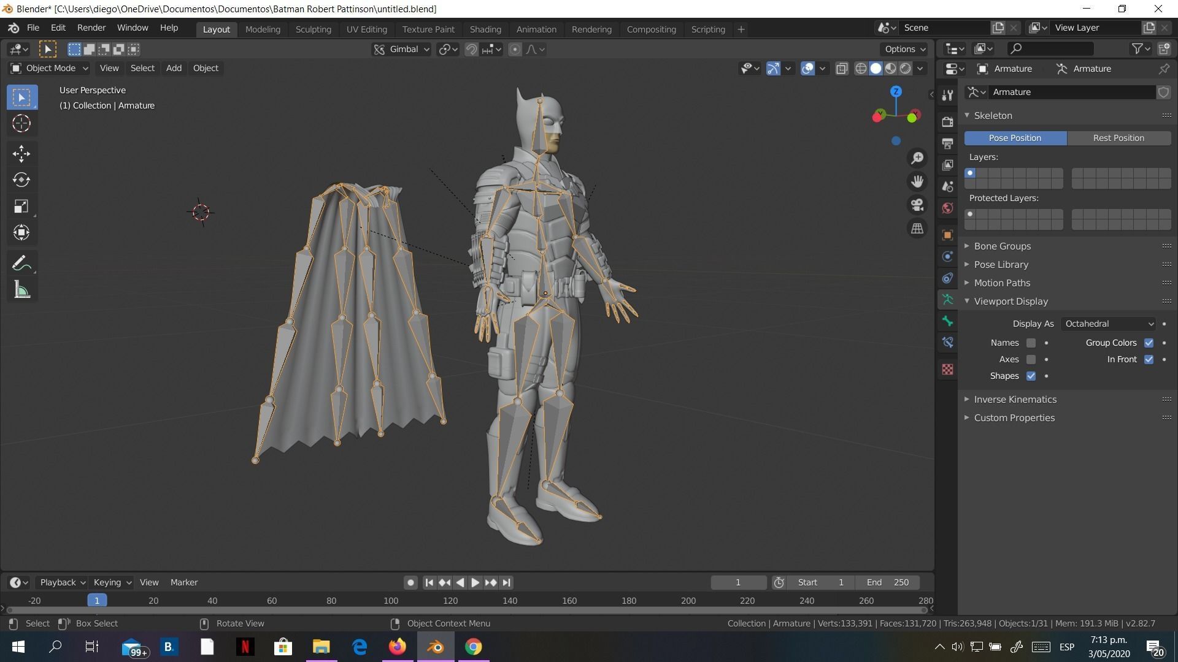Click the End frame field

pyautogui.click(x=888, y=582)
